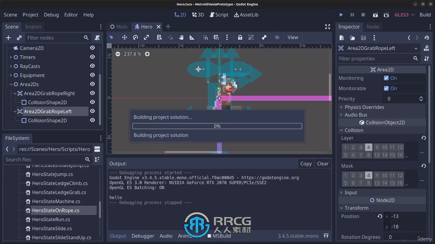Clear the output log
435x244 pixels.
[x=323, y=163]
